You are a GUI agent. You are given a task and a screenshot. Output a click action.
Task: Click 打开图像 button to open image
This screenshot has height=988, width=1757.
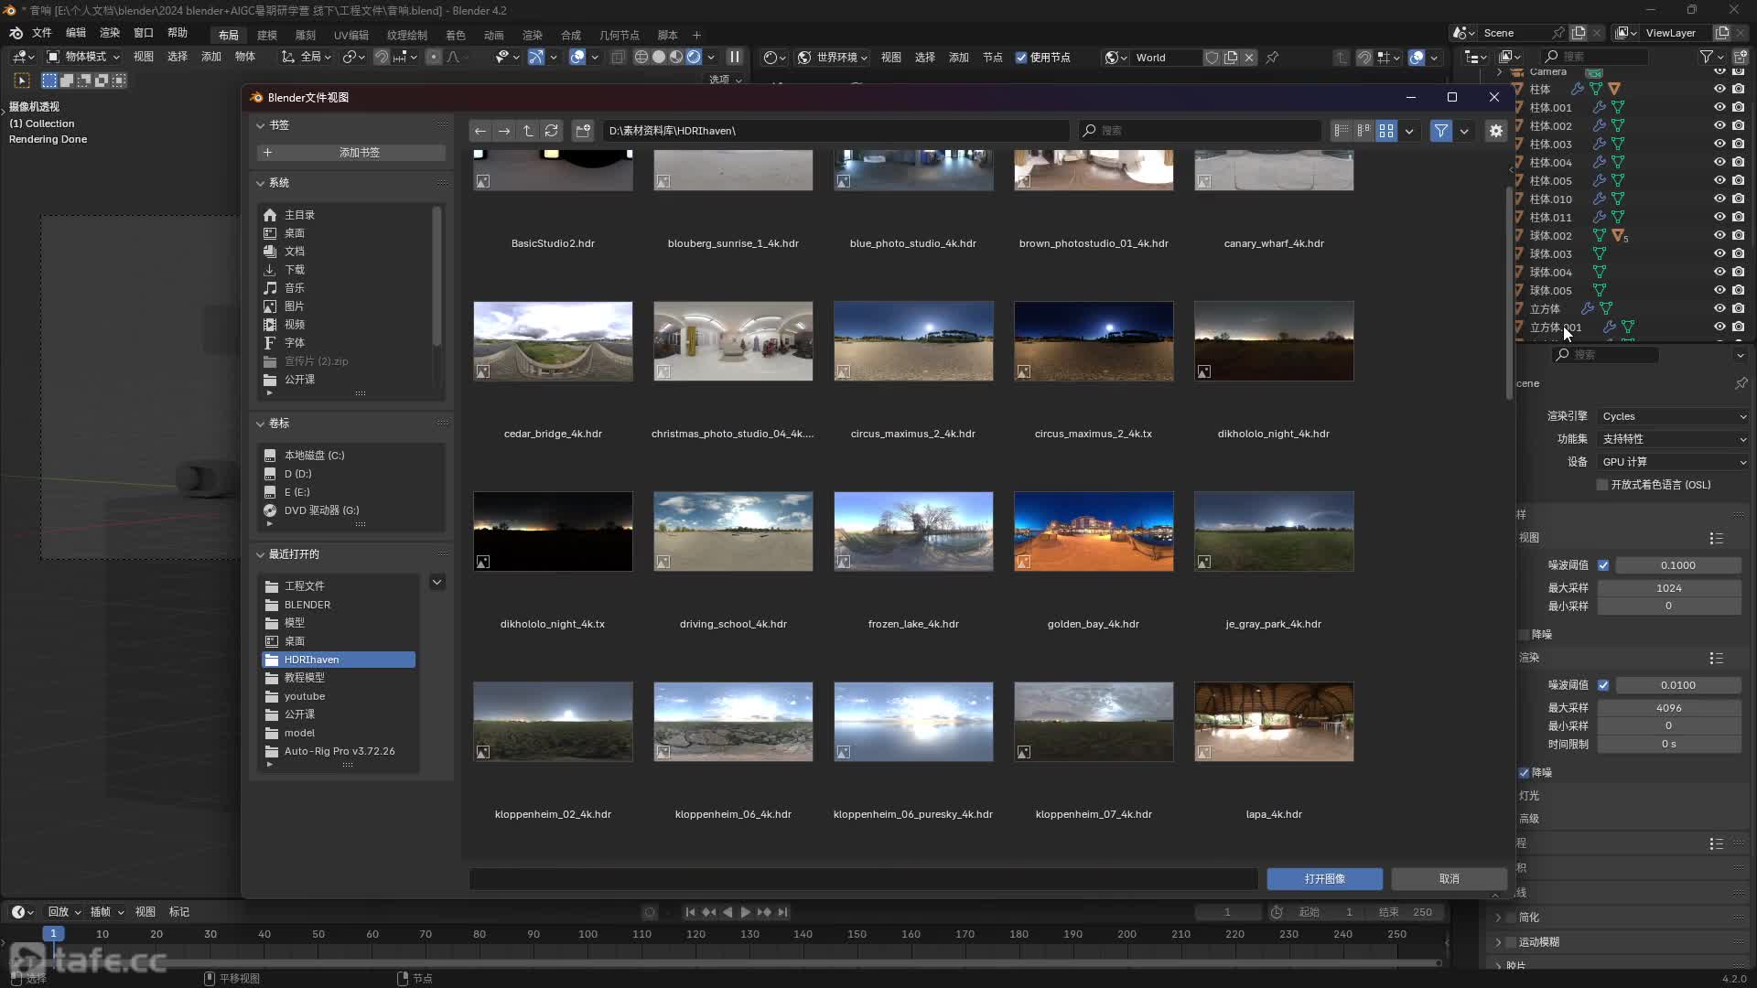(1324, 878)
